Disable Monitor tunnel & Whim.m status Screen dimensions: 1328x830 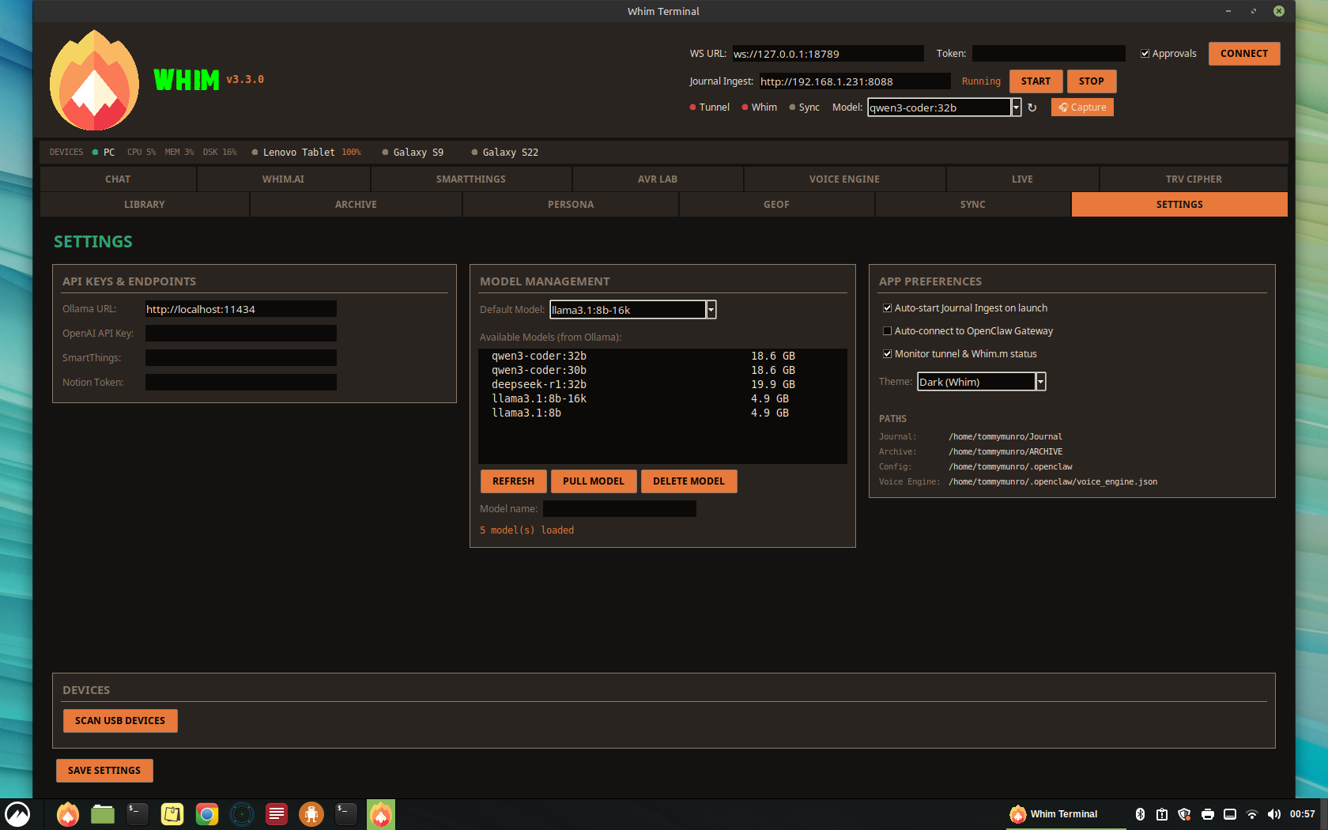pyautogui.click(x=887, y=353)
